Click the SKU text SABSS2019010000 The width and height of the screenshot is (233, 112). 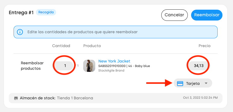point(112,66)
